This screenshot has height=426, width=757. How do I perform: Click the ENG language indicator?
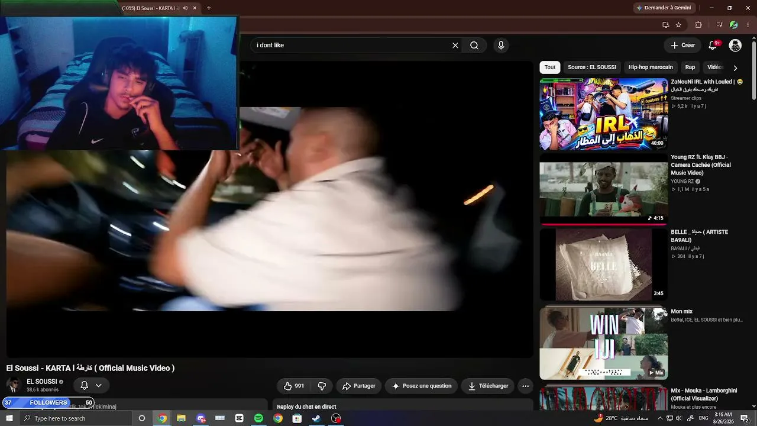click(704, 418)
